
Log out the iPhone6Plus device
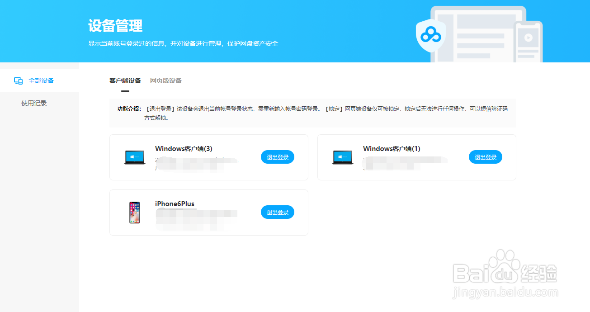(x=278, y=212)
